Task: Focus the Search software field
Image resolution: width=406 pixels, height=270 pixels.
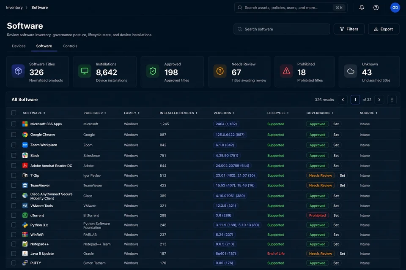Action: [x=282, y=29]
